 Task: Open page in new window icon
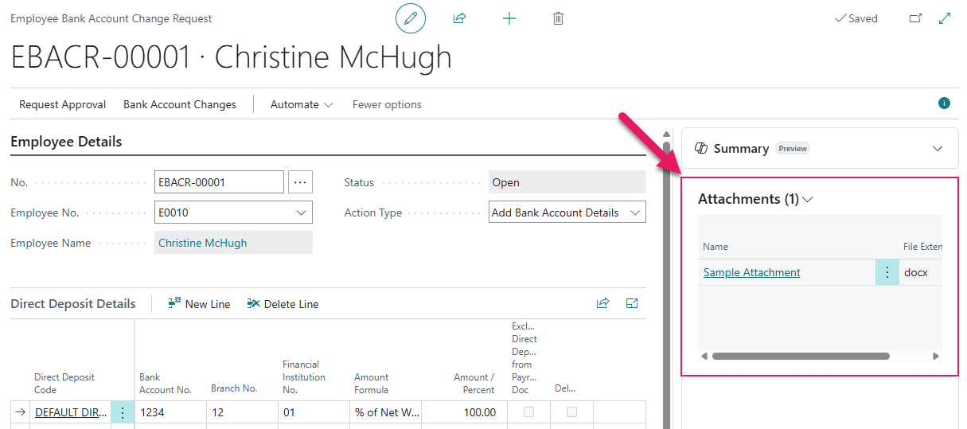tap(915, 18)
